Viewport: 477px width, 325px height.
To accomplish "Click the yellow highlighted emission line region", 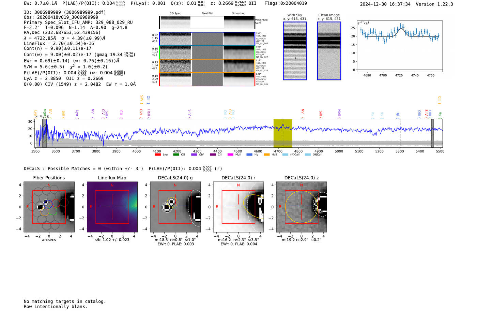I will click(x=283, y=133).
